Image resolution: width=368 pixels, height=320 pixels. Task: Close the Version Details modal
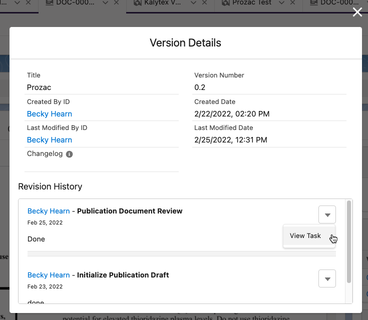coord(357,12)
